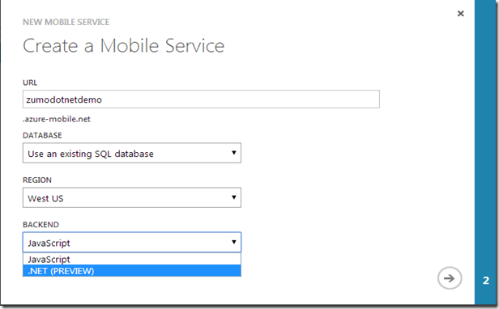The image size is (499, 309).
Task: Click the URL field label
Action: 30,83
